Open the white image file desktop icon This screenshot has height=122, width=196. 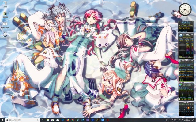click(x=5, y=25)
